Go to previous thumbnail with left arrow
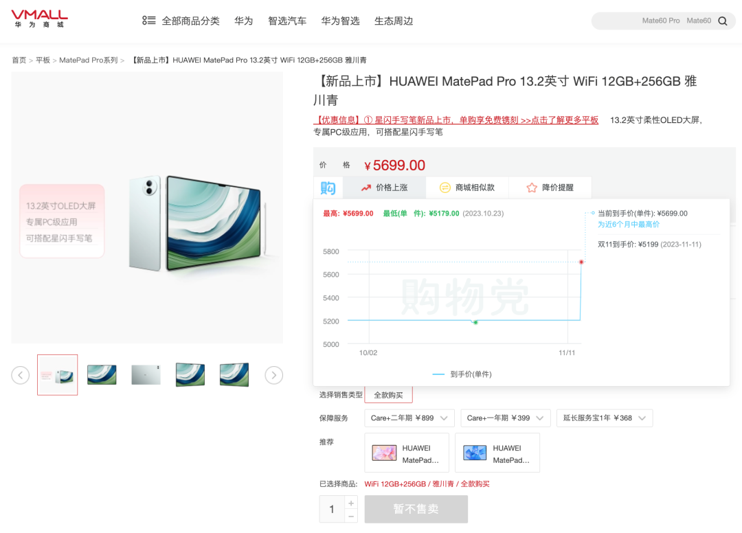 click(21, 375)
